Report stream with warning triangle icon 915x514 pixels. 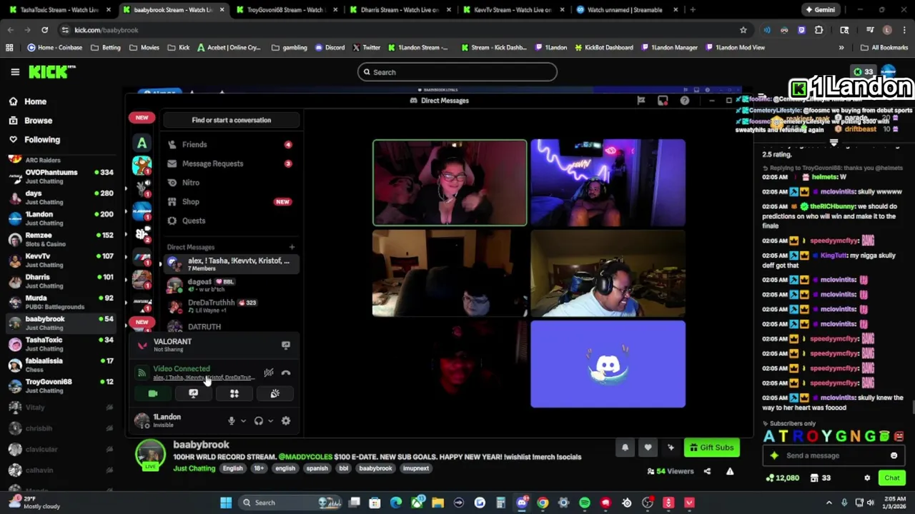coord(730,471)
